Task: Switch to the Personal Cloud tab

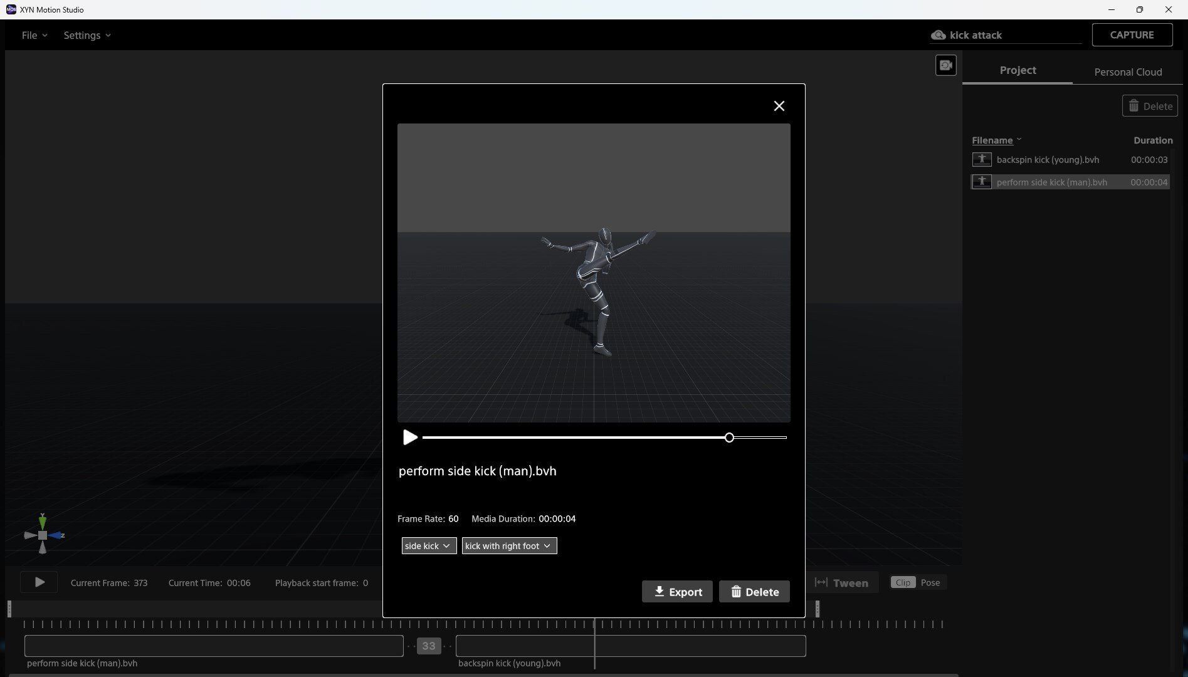Action: click(x=1127, y=72)
